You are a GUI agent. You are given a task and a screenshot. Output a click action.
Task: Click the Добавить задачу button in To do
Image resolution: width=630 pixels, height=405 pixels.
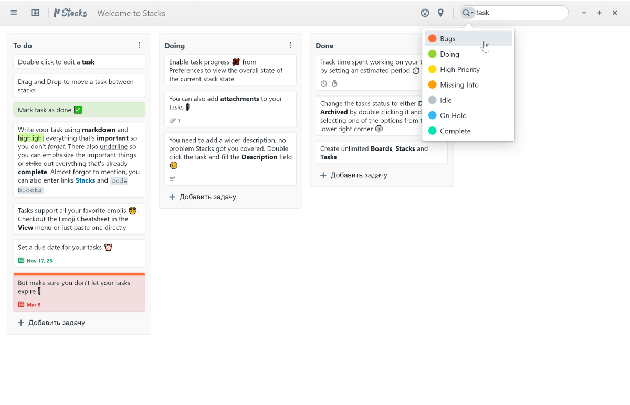click(x=51, y=323)
